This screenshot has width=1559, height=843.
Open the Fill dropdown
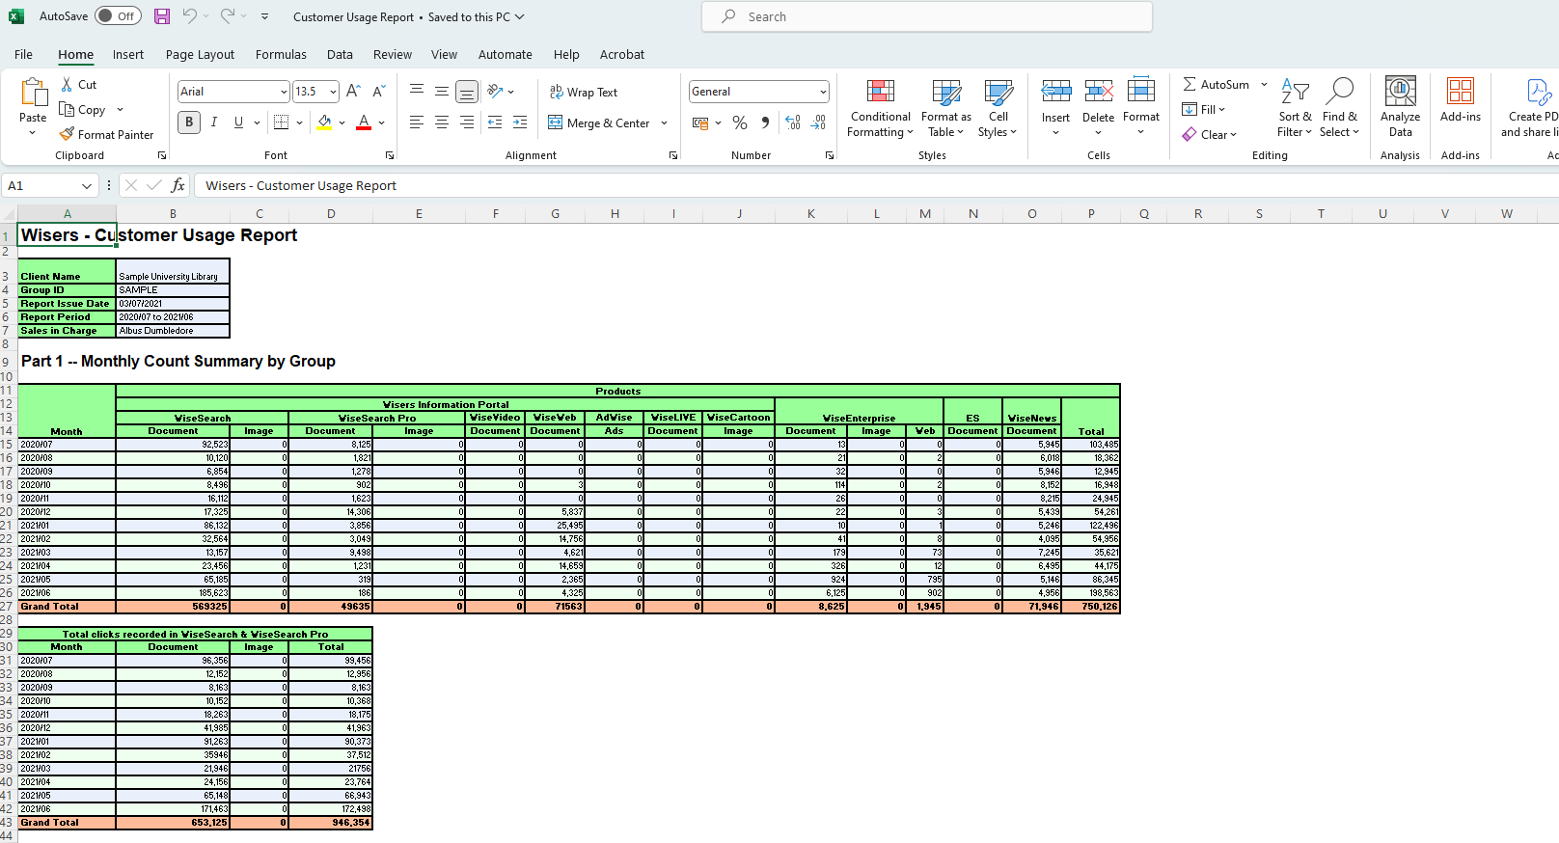[1204, 110]
